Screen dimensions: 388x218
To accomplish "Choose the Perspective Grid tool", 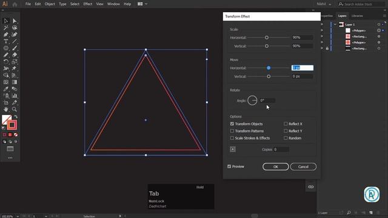I will click(x=15, y=75).
